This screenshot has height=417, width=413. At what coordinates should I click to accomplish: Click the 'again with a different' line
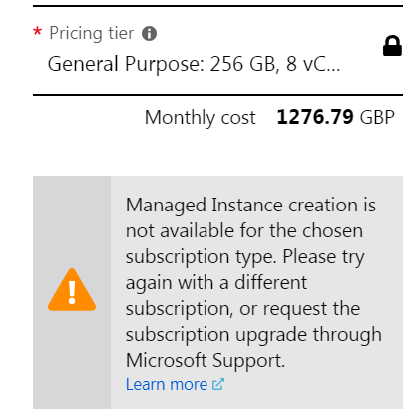tap(216, 283)
